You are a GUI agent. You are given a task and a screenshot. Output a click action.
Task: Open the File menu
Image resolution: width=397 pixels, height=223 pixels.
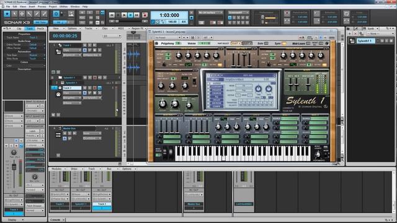(x=8, y=7)
